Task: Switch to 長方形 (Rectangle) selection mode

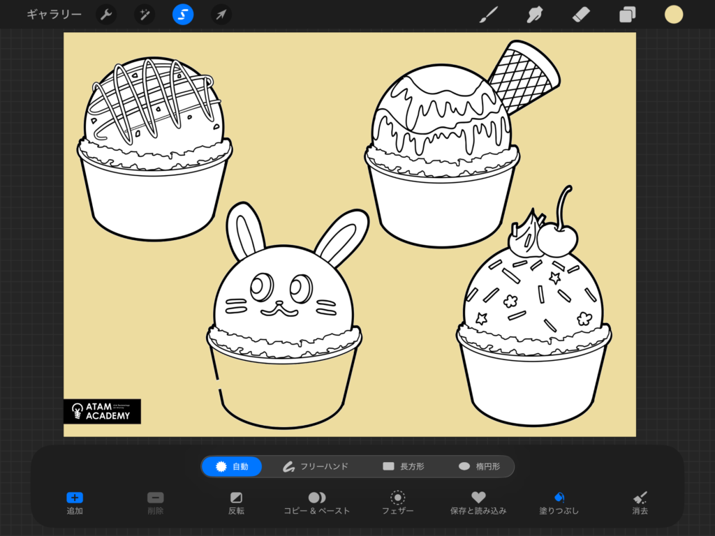Action: click(x=404, y=466)
